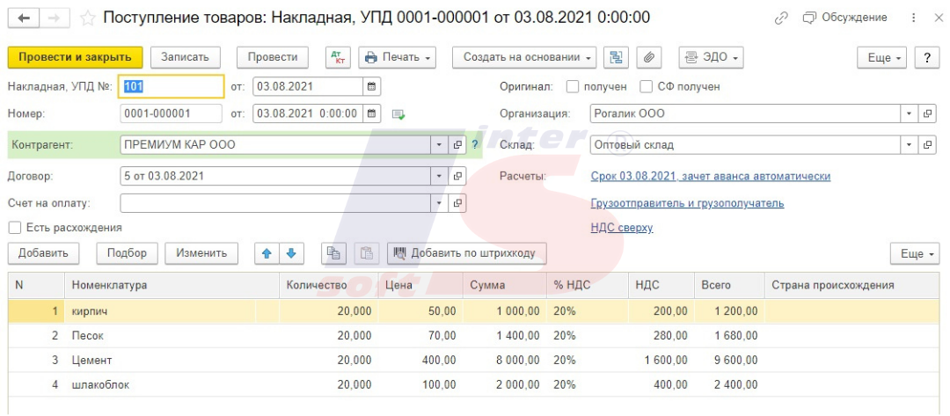
Task: Click the Количество column header
Action: coord(329,285)
